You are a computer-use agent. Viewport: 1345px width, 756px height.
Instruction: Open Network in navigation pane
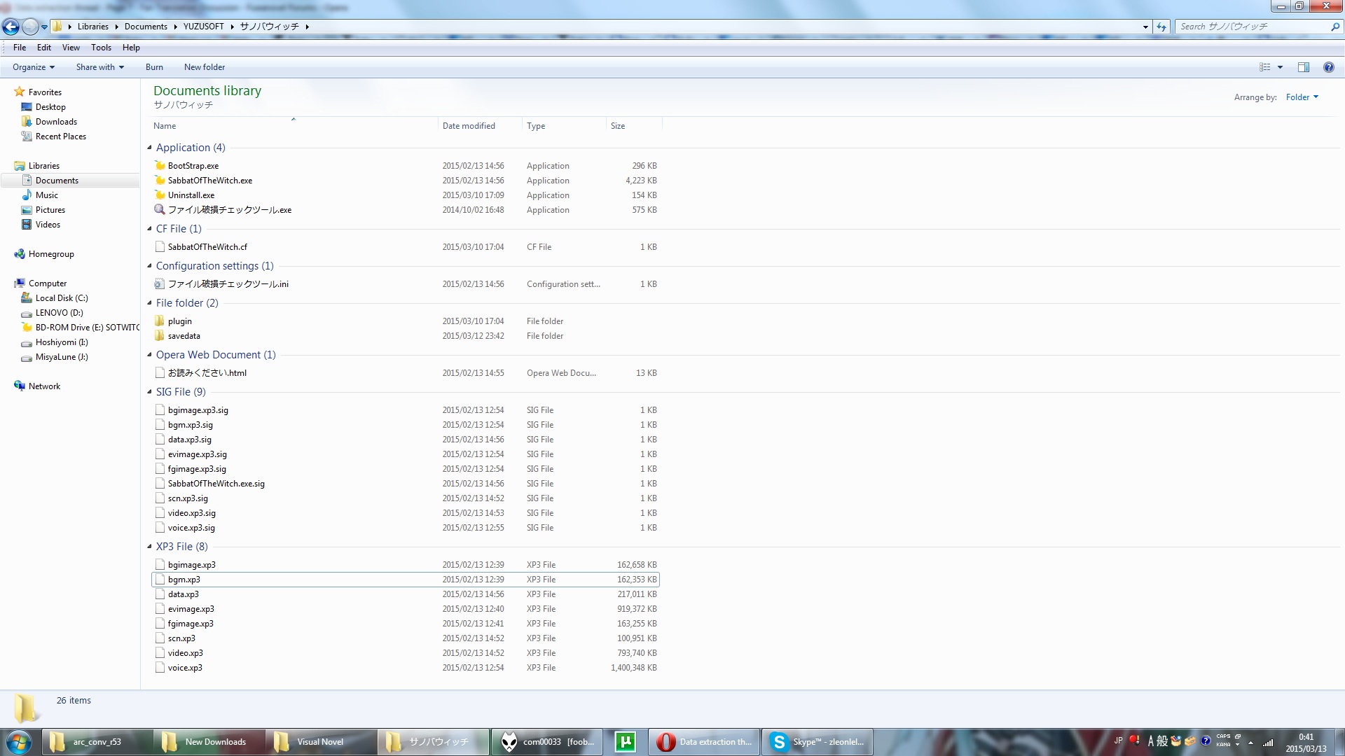click(44, 386)
